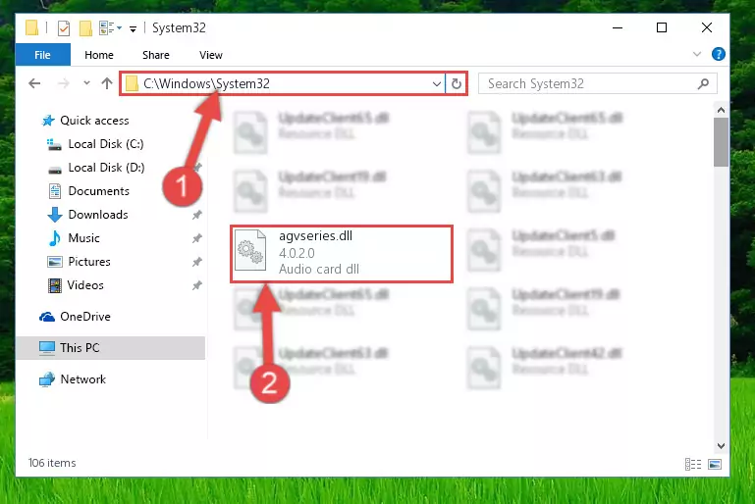
Task: Go back with the Back arrow
Action: point(34,83)
